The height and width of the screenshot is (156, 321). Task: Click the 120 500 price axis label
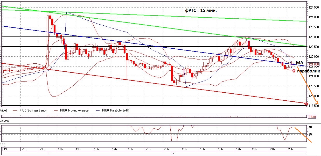(313, 86)
